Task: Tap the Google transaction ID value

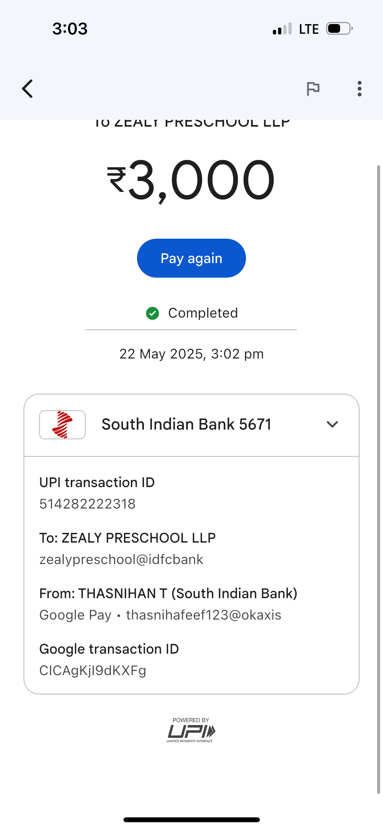Action: pos(93,671)
